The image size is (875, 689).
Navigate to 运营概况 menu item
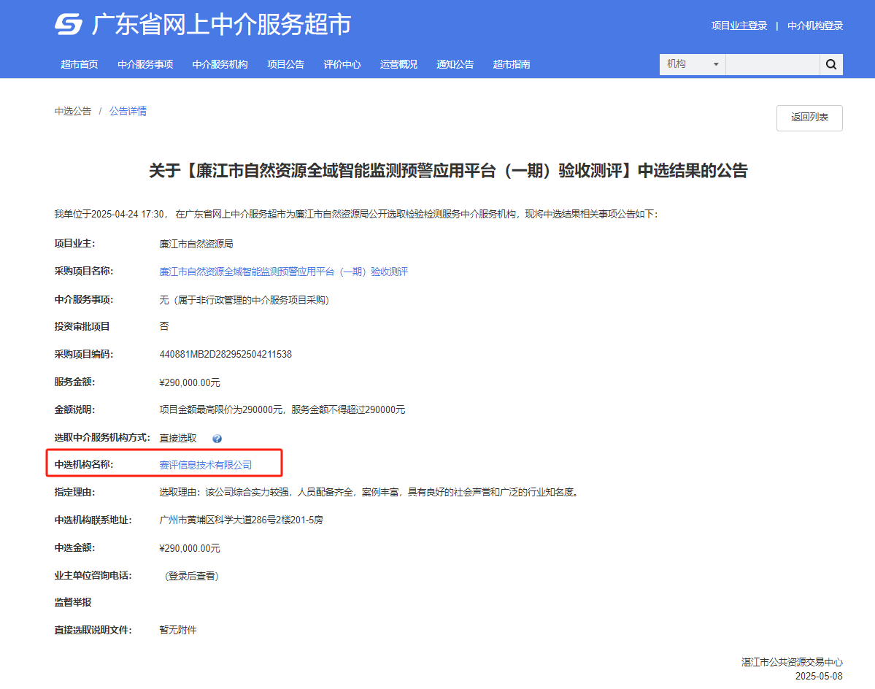(x=398, y=64)
